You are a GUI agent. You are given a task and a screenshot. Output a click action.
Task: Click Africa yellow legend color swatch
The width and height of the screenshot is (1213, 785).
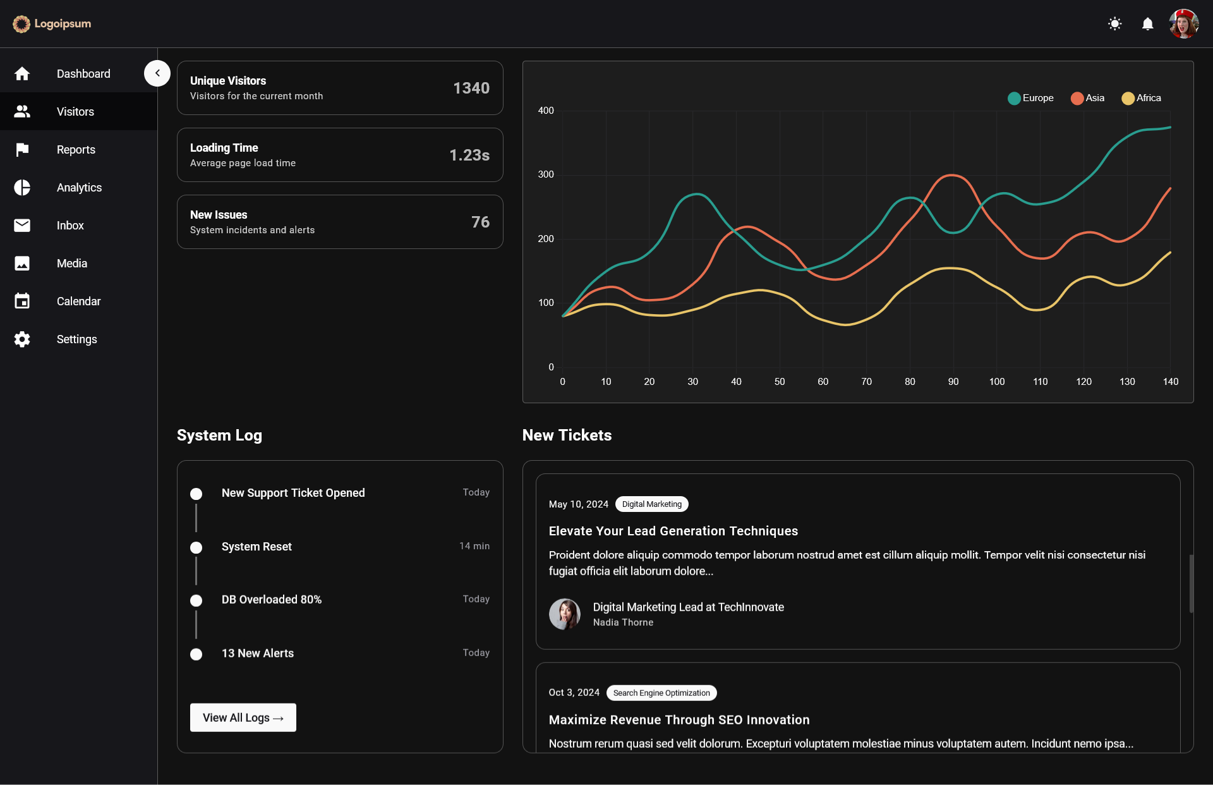point(1127,98)
